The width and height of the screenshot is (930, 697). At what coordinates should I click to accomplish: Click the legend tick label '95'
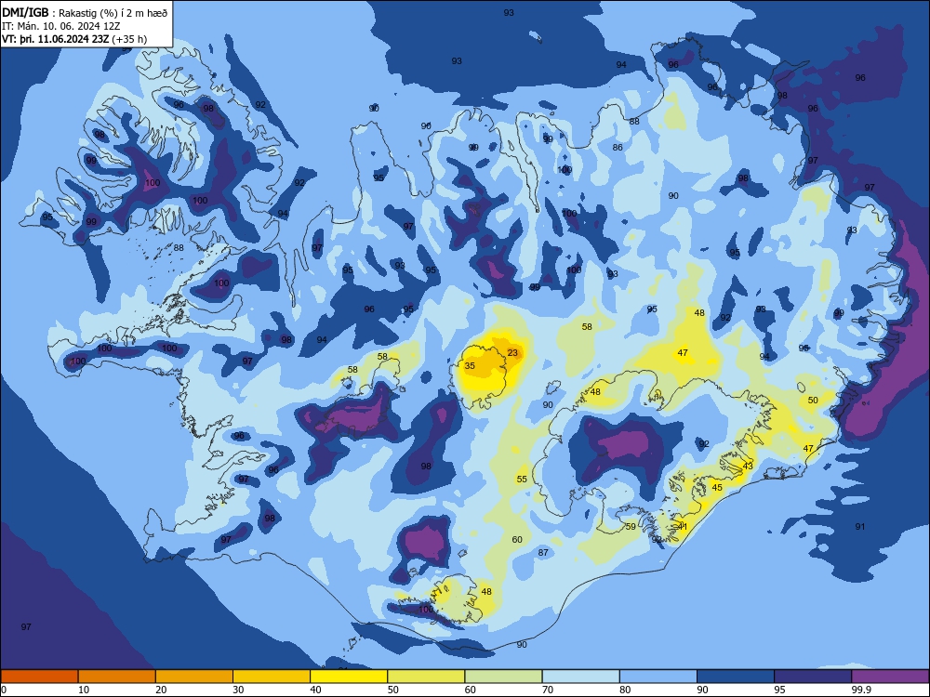coord(779,690)
